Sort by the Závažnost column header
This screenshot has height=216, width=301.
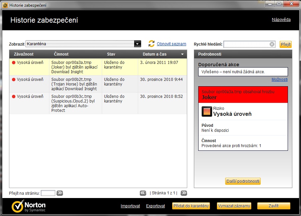coord(24,54)
